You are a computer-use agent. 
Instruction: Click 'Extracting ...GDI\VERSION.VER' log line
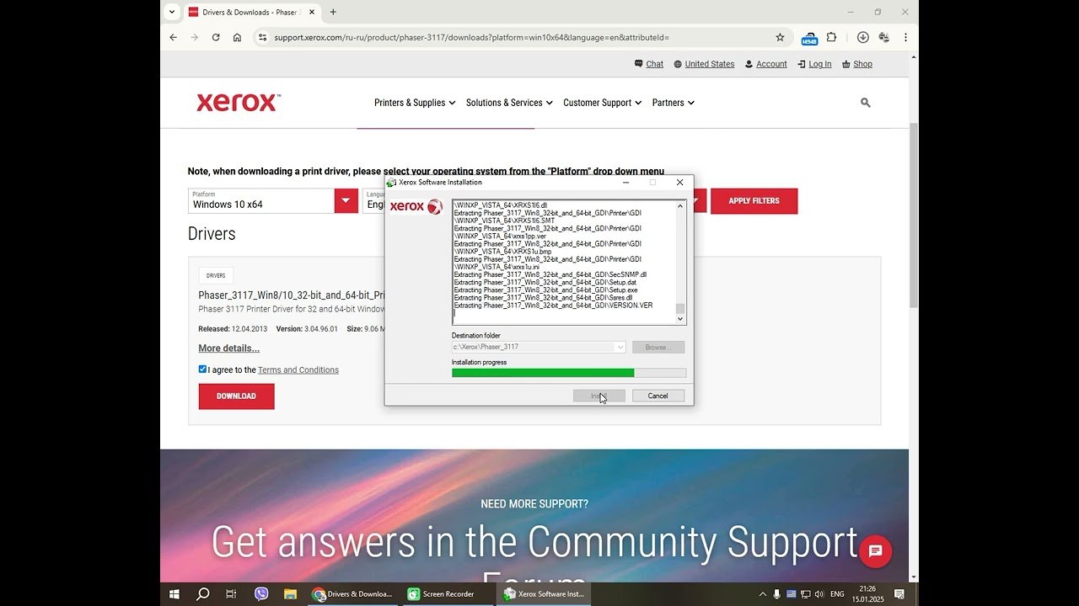coord(553,306)
